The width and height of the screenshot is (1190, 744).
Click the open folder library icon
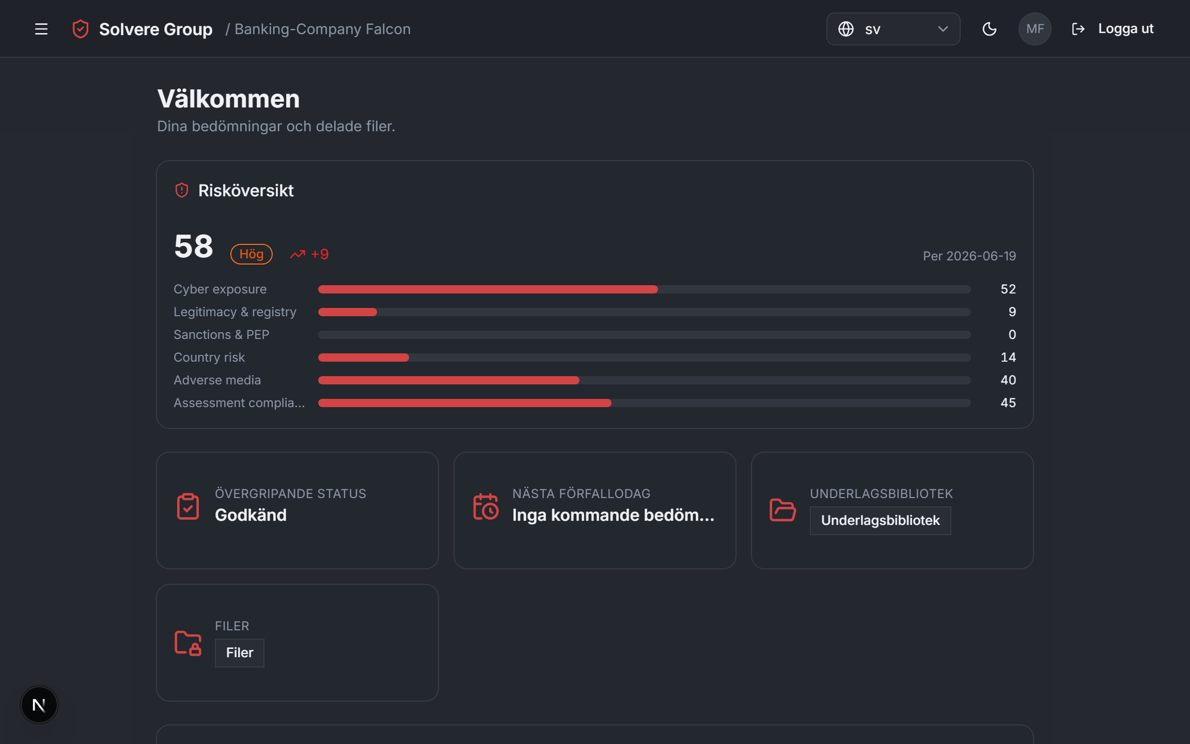coord(782,510)
